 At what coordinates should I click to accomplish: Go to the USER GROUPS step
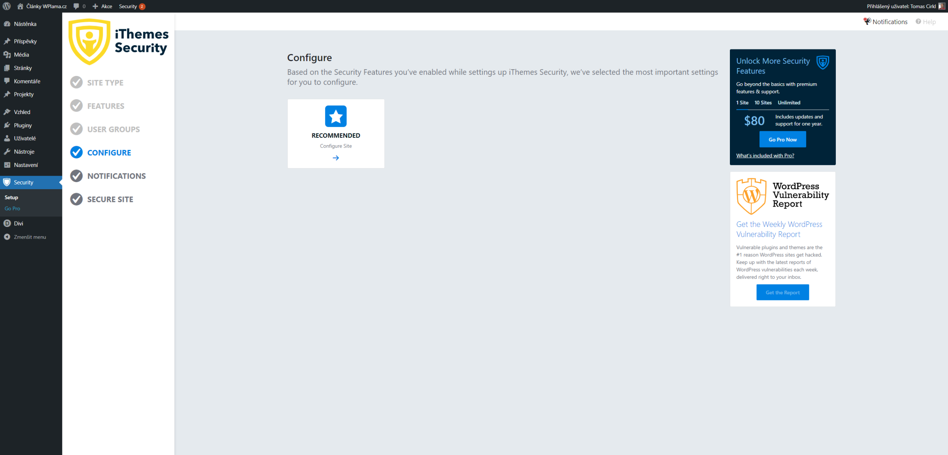(114, 129)
